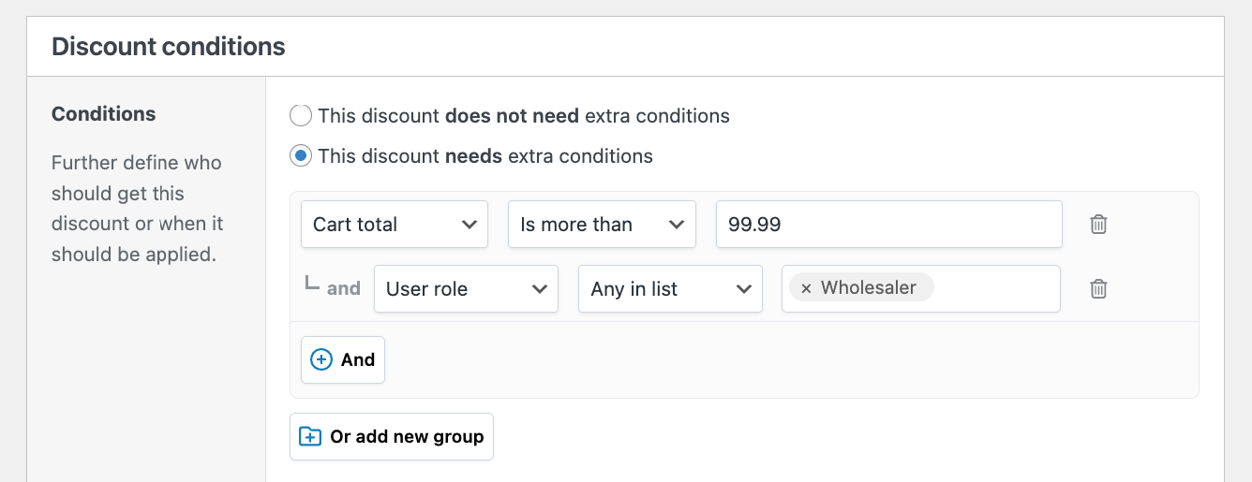The height and width of the screenshot is (482, 1252).
Task: Click the Wholesaler tag label
Action: tap(868, 288)
